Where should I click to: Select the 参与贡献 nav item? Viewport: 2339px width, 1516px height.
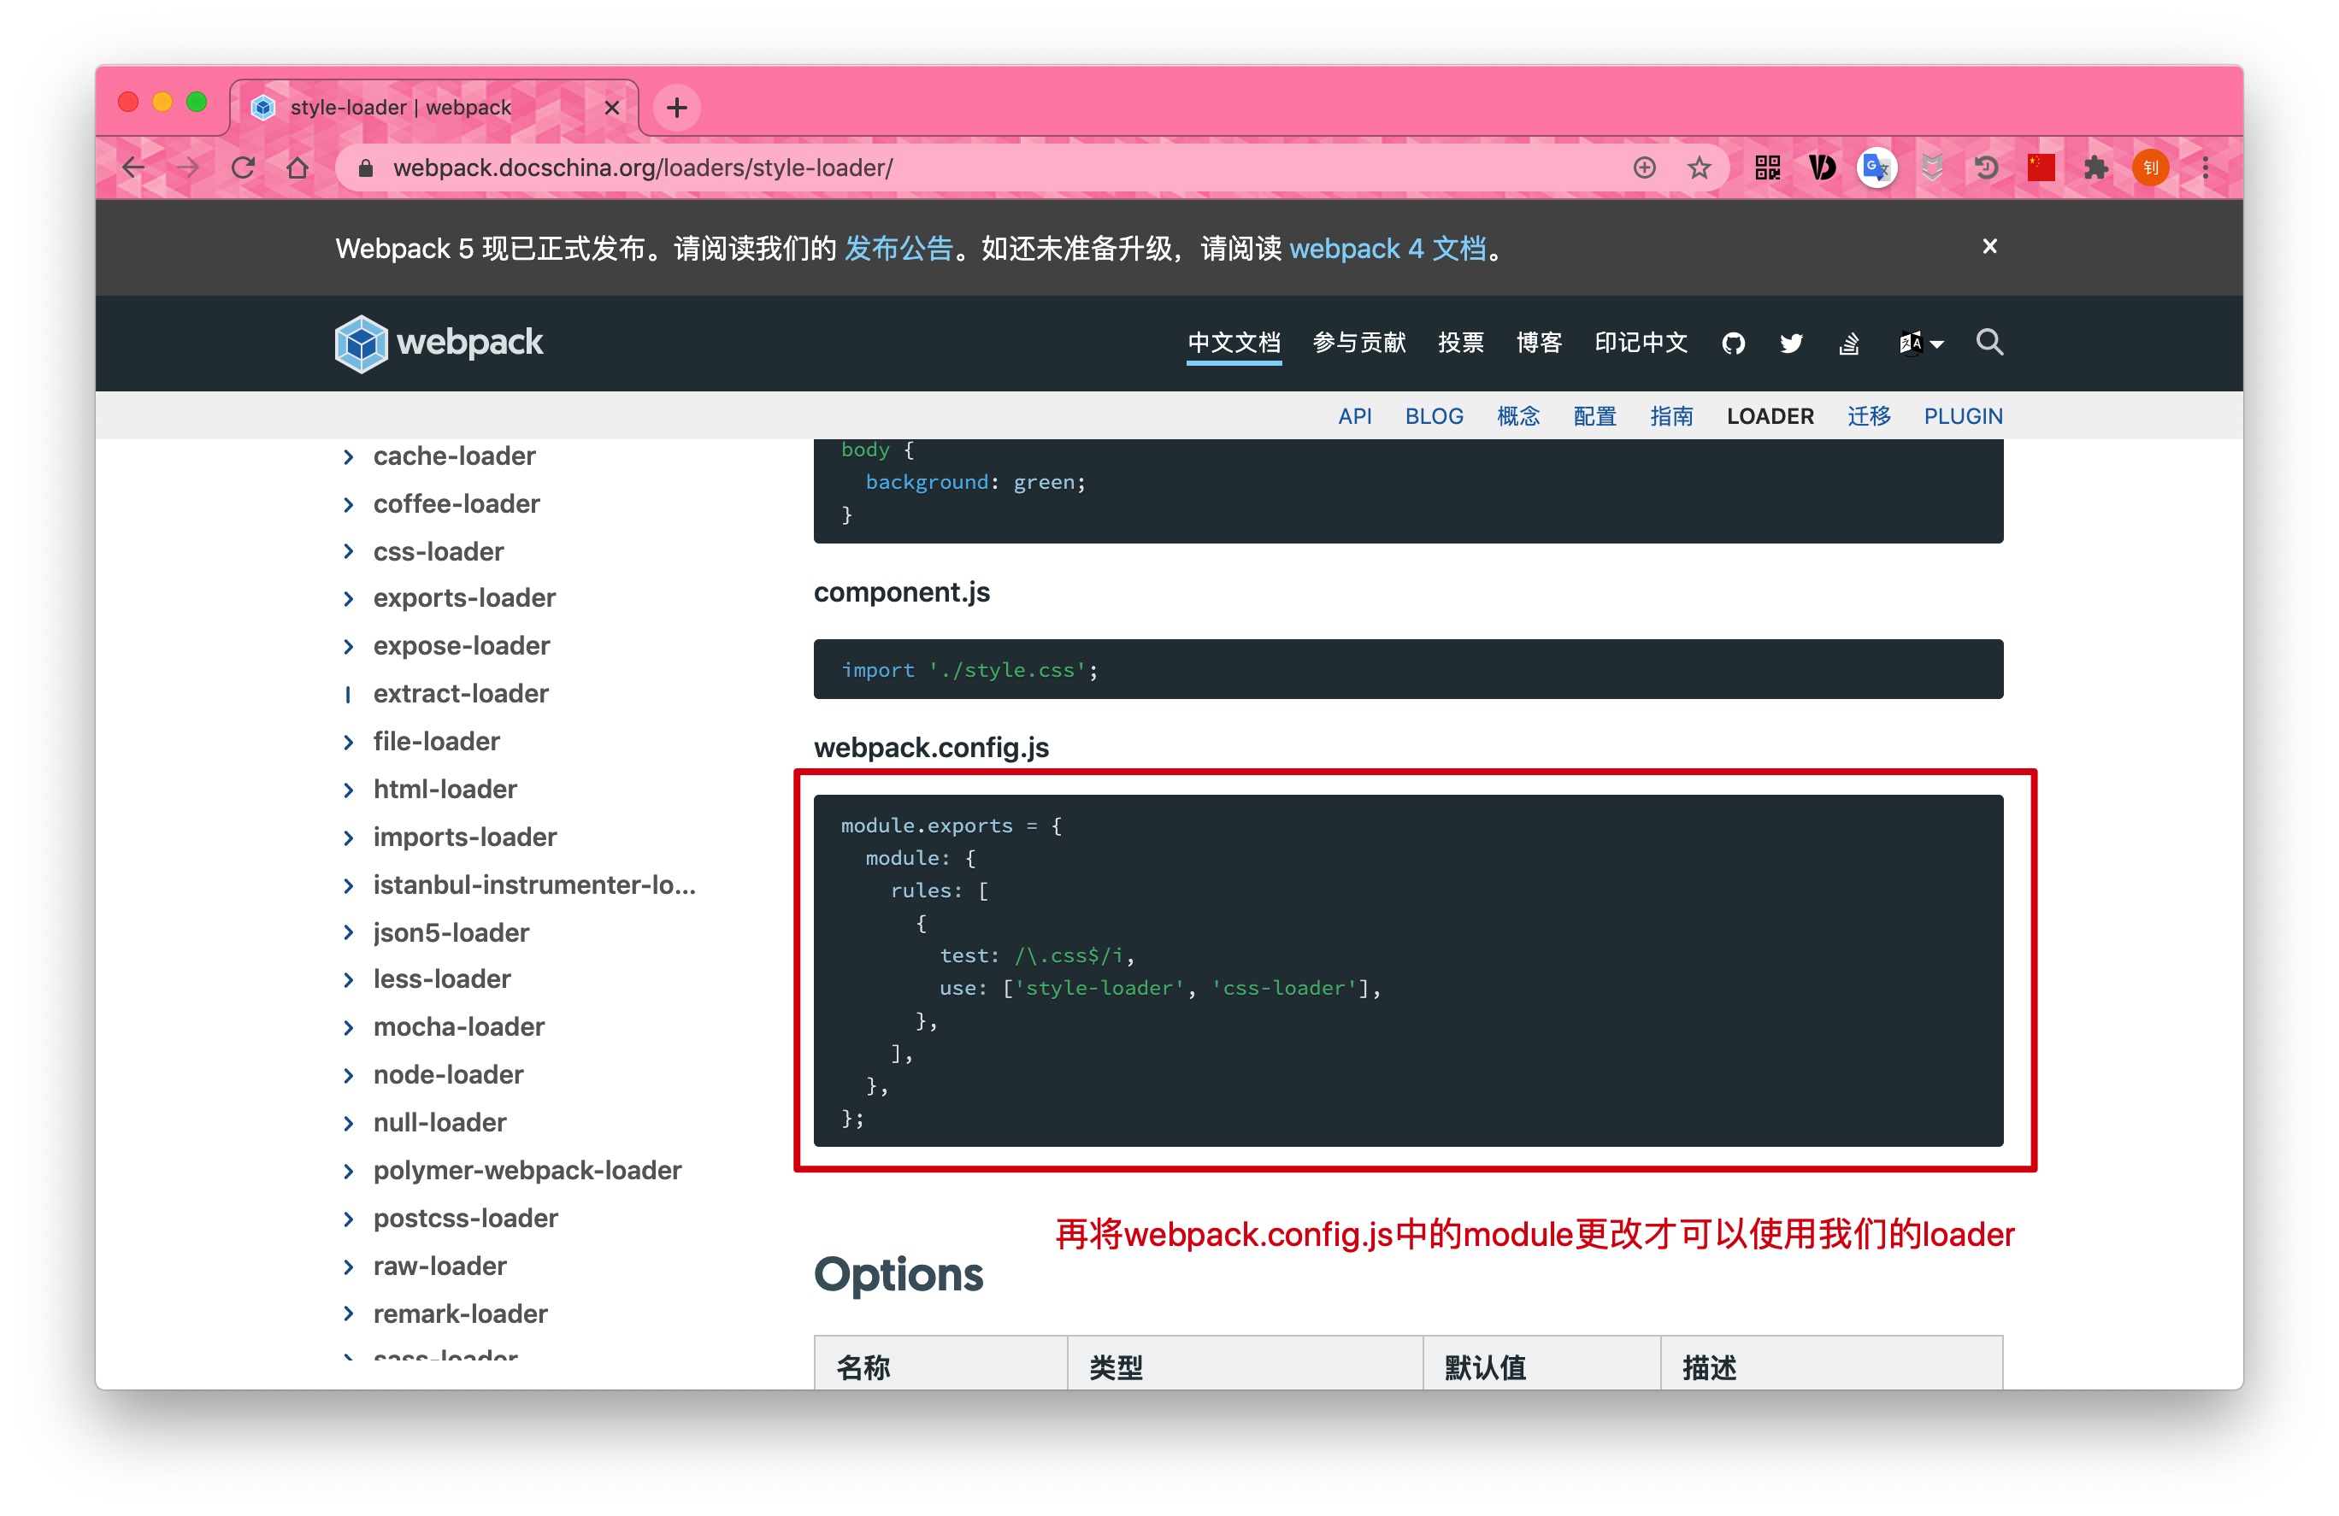pos(1359,343)
